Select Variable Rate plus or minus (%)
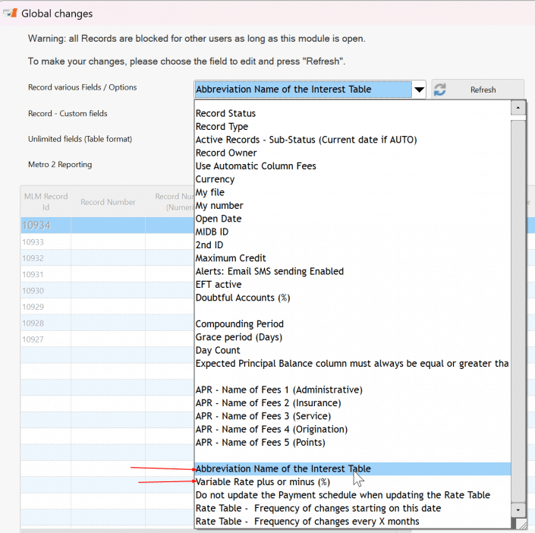 click(x=263, y=482)
